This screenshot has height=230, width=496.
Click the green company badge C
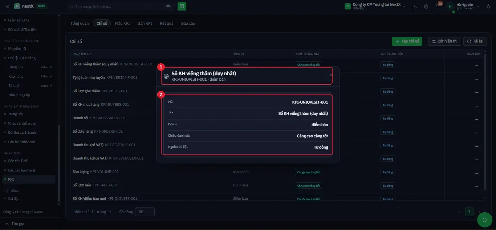347,6
